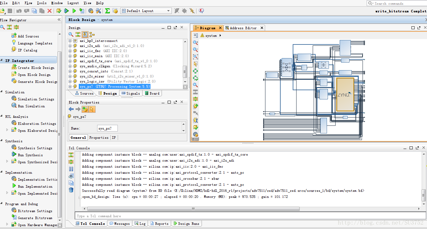Toggle hierarchy view icon in Design panel
The image size is (427, 229).
pos(92,34)
